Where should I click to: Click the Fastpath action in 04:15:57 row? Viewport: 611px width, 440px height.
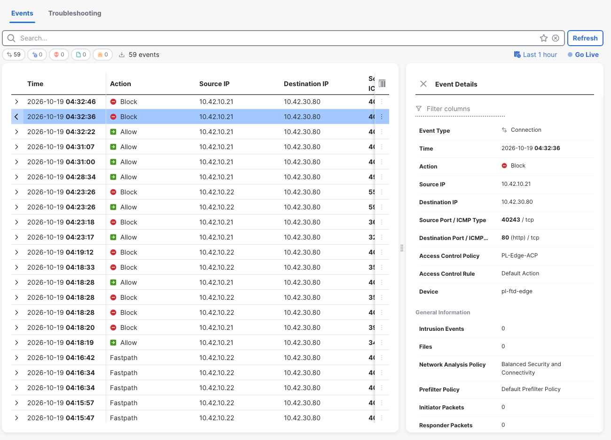124,403
